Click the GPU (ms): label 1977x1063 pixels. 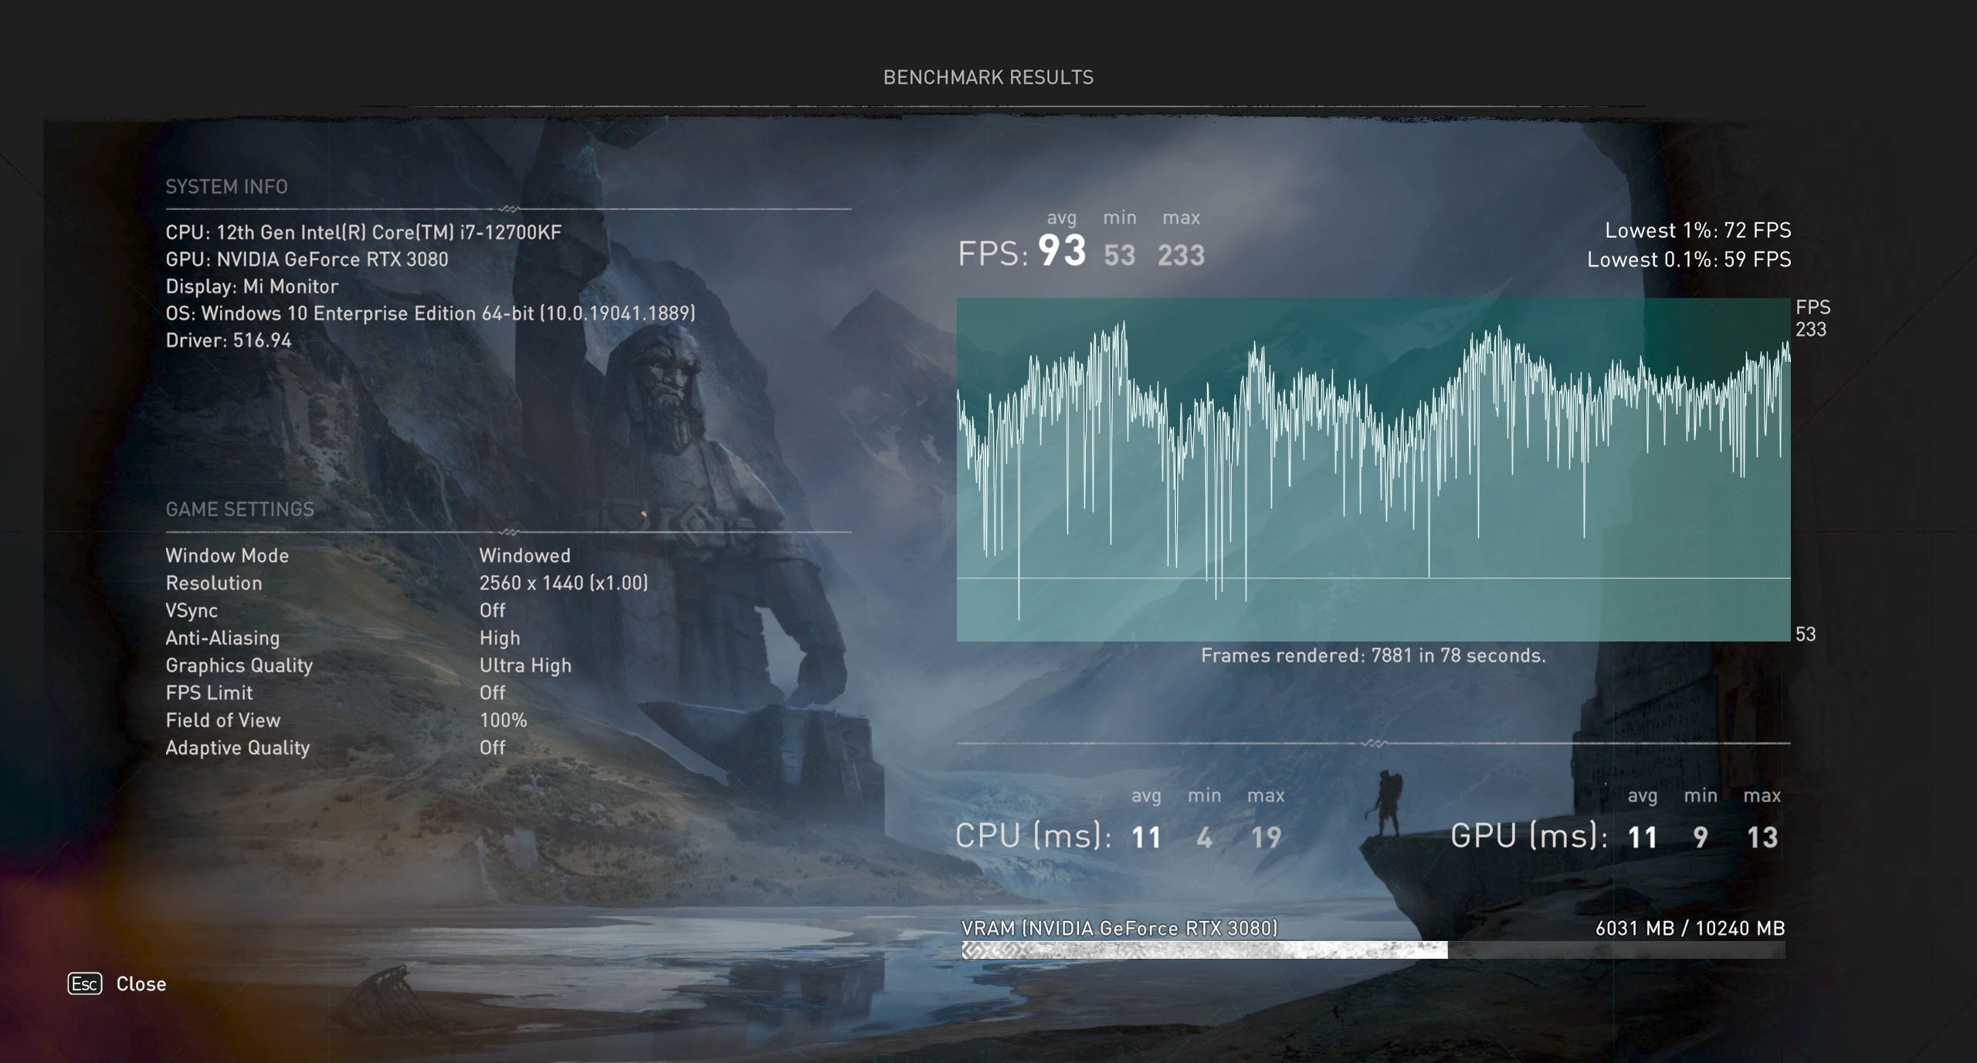(x=1529, y=836)
